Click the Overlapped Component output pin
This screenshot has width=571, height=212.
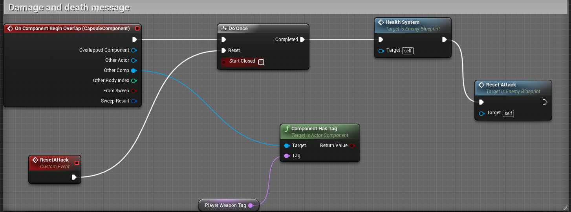[x=134, y=50]
